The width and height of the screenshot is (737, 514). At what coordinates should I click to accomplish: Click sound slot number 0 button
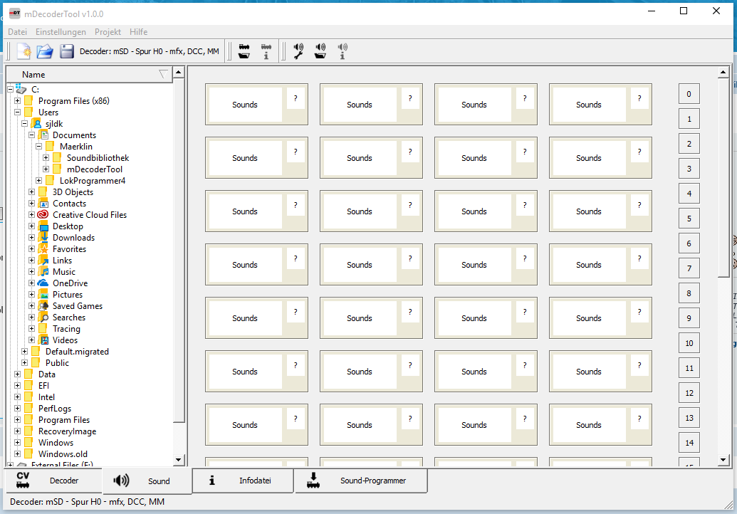[689, 94]
